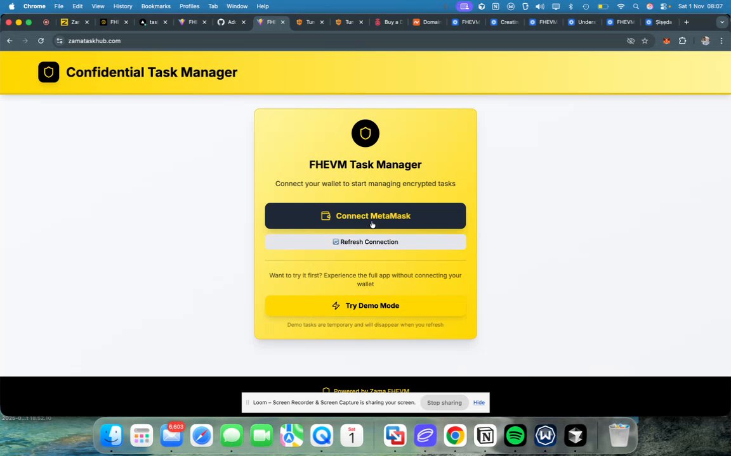Open the Extensions puzzle menu
Screen dimensions: 731x456
coord(683,41)
